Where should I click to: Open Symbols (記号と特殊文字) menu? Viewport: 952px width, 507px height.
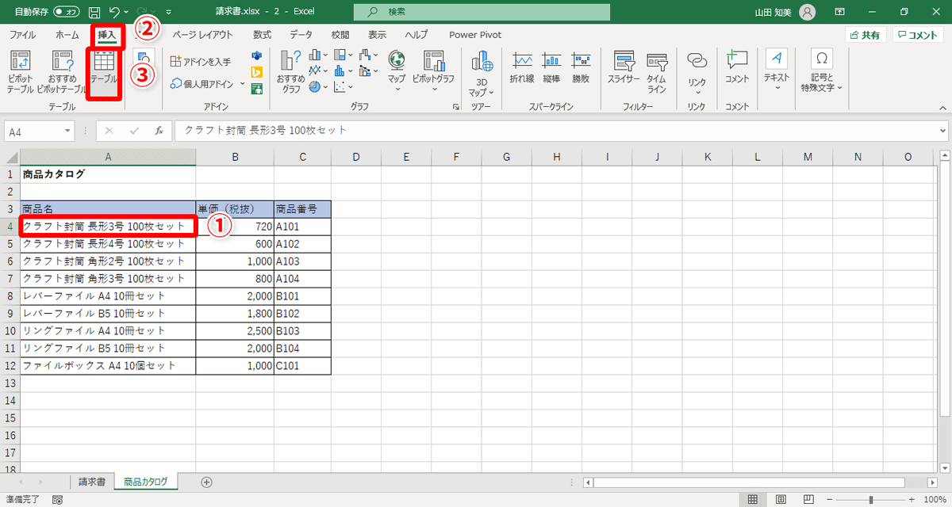(821, 72)
